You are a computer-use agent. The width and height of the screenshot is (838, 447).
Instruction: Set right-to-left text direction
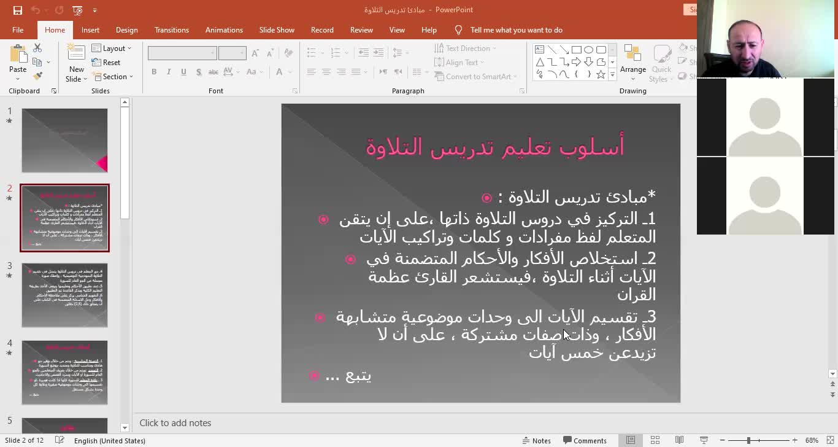tap(399, 72)
